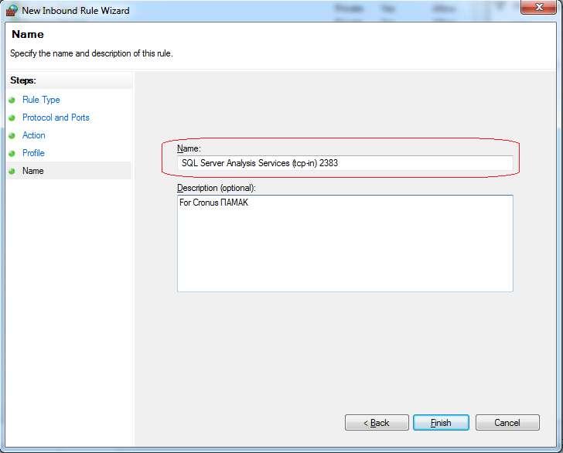Click the green bullet beside Protocol and Ports
Screen dimensions: 563x453
tap(12, 118)
